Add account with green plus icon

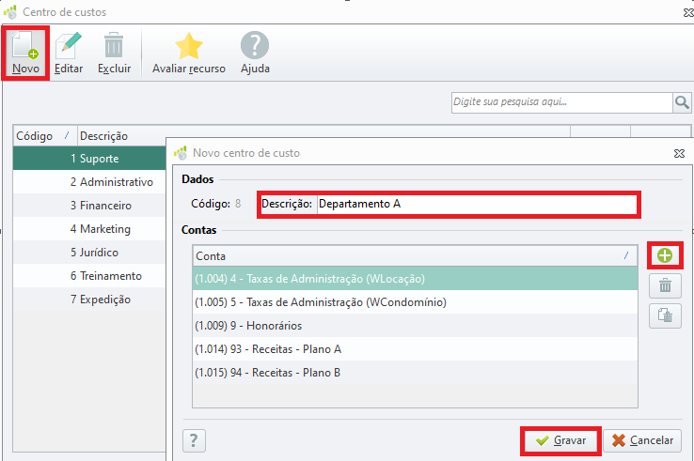click(x=665, y=255)
